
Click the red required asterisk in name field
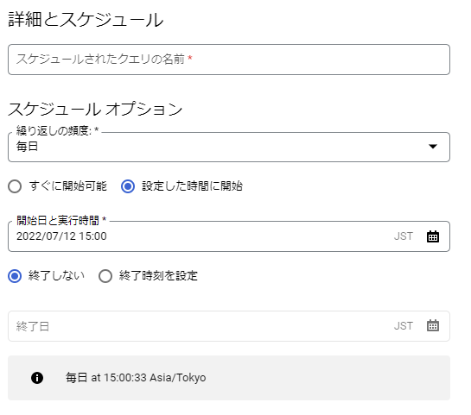coord(190,58)
